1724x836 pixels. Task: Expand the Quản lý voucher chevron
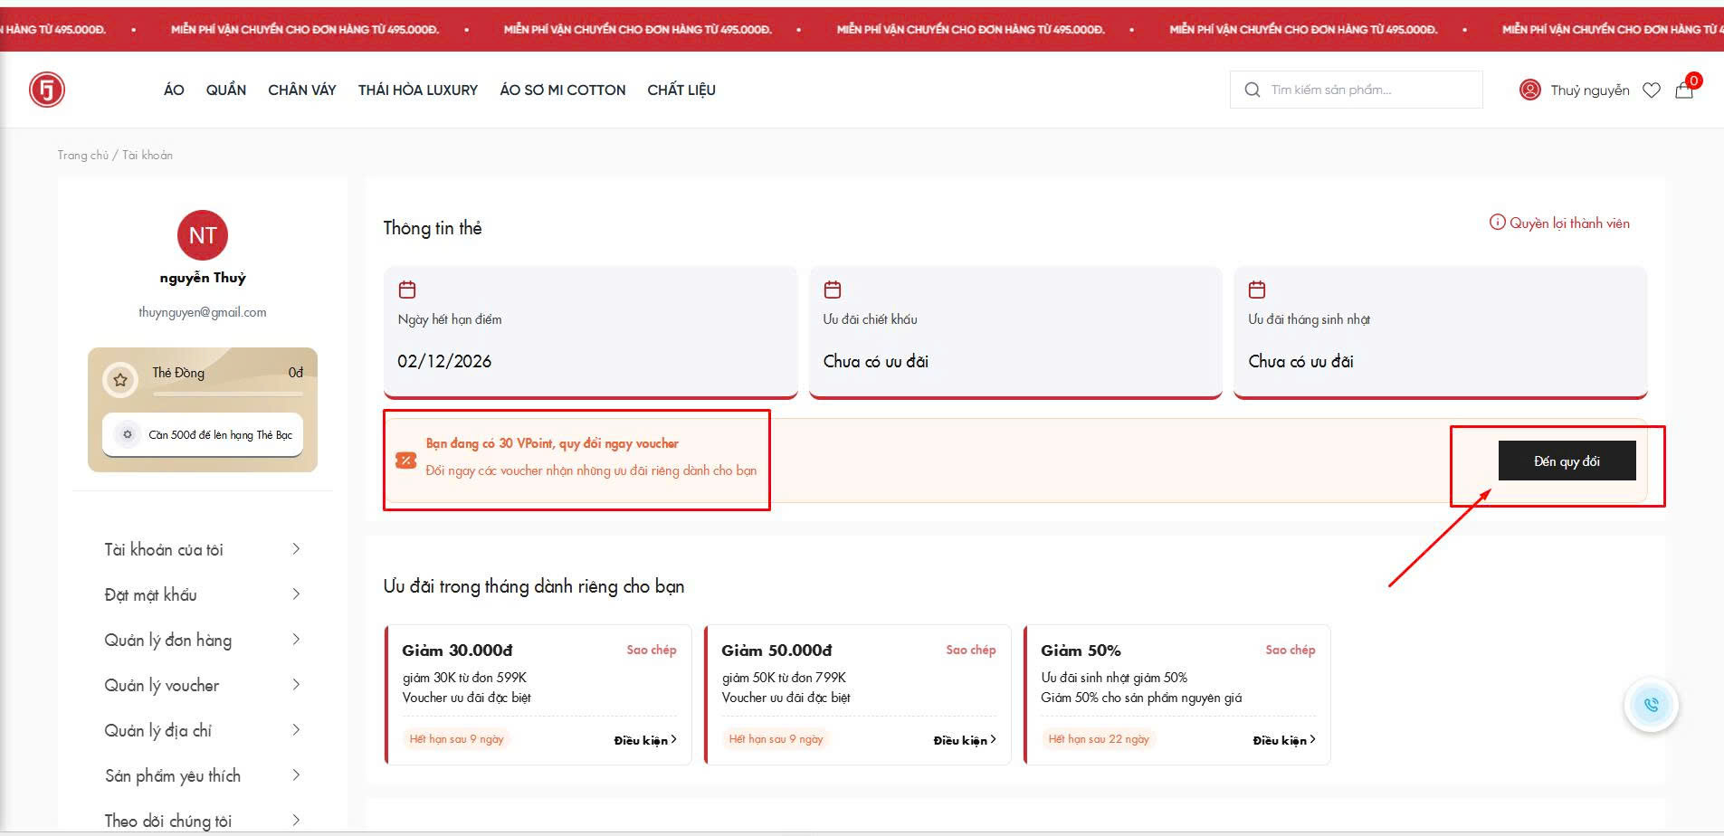296,685
